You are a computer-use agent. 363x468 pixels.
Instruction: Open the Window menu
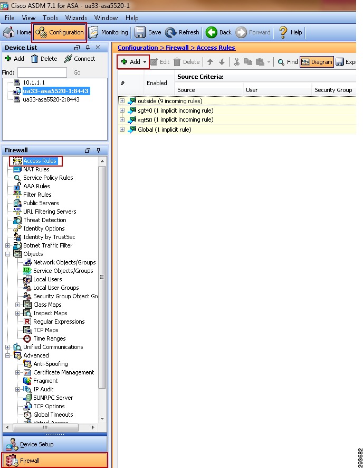tap(106, 18)
